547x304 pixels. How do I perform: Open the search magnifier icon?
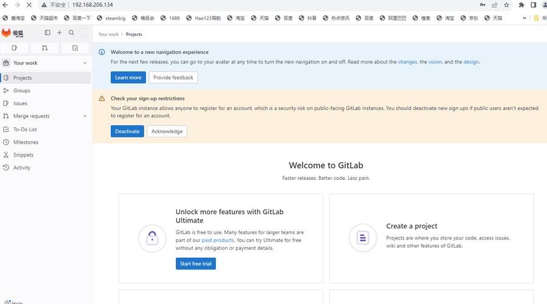72,32
